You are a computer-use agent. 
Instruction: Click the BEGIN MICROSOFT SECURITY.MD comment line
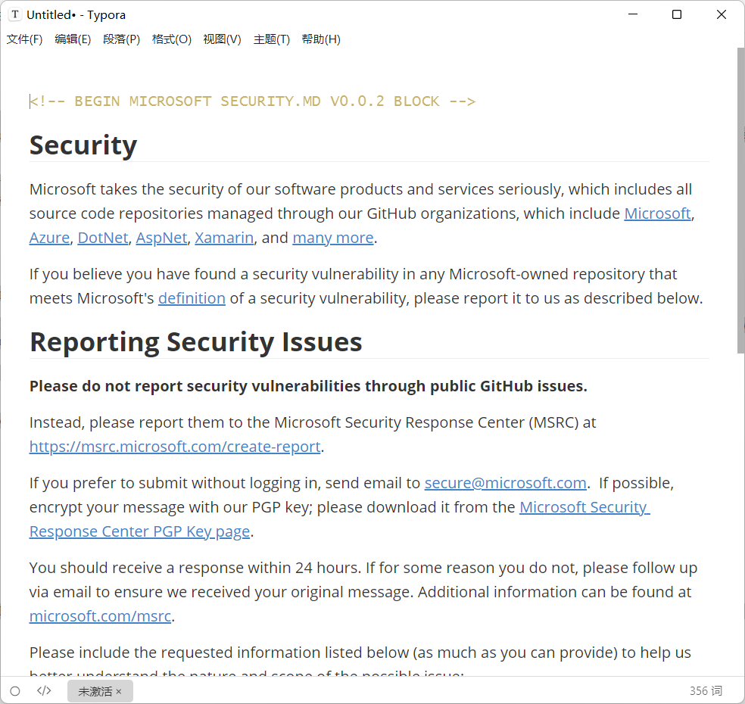click(x=252, y=101)
